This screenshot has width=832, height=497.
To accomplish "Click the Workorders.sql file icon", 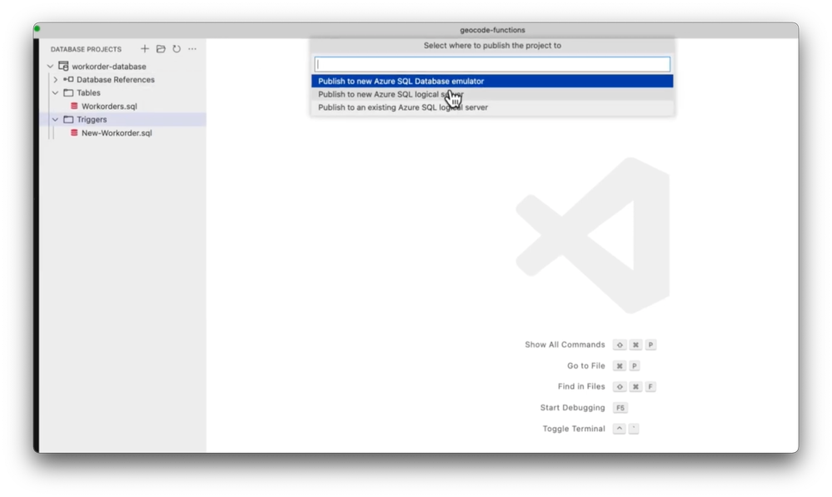I will 74,106.
